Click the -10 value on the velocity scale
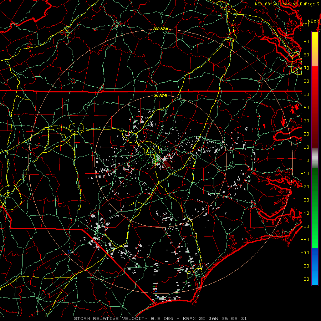This screenshot has width=321, height=321. [x=305, y=174]
